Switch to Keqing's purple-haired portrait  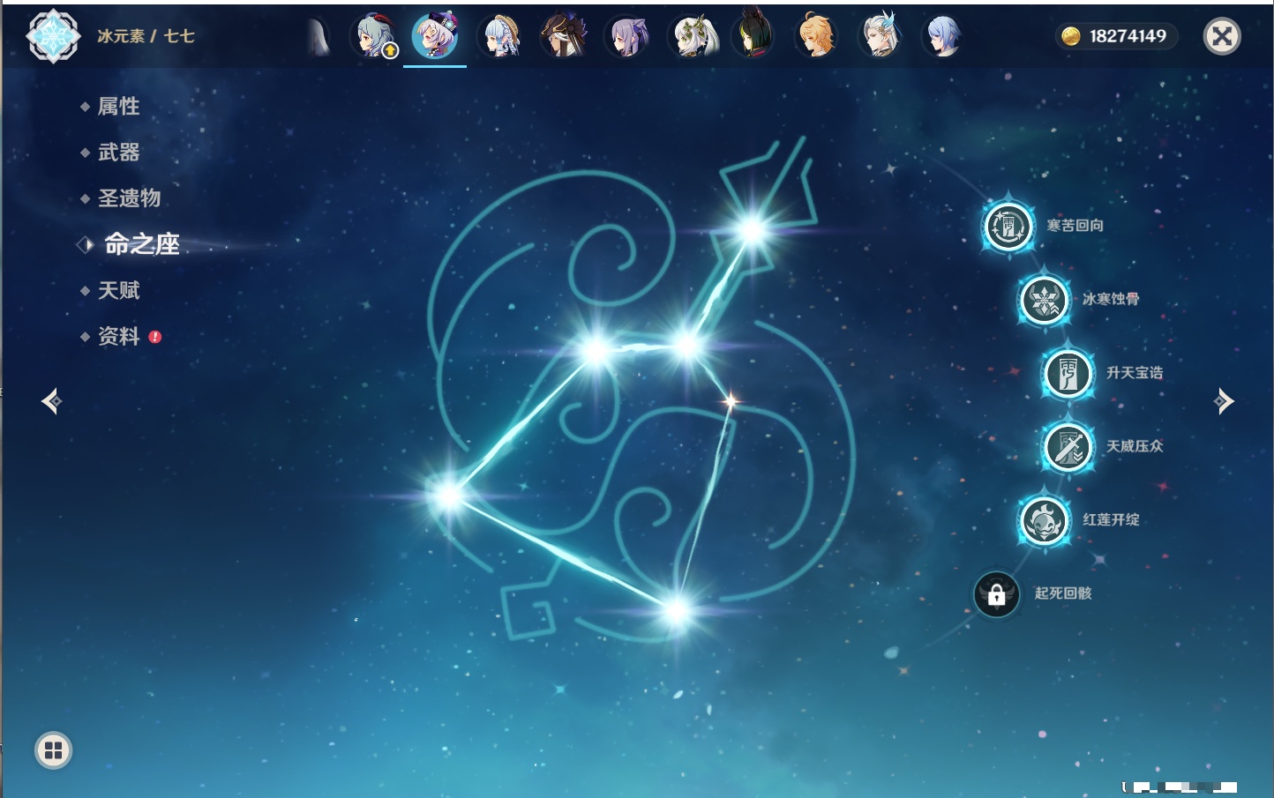pos(627,36)
